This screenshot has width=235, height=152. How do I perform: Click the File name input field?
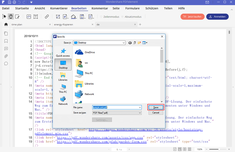point(117,108)
